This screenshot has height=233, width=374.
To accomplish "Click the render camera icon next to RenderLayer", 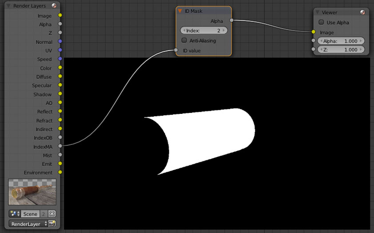I will (x=52, y=224).
